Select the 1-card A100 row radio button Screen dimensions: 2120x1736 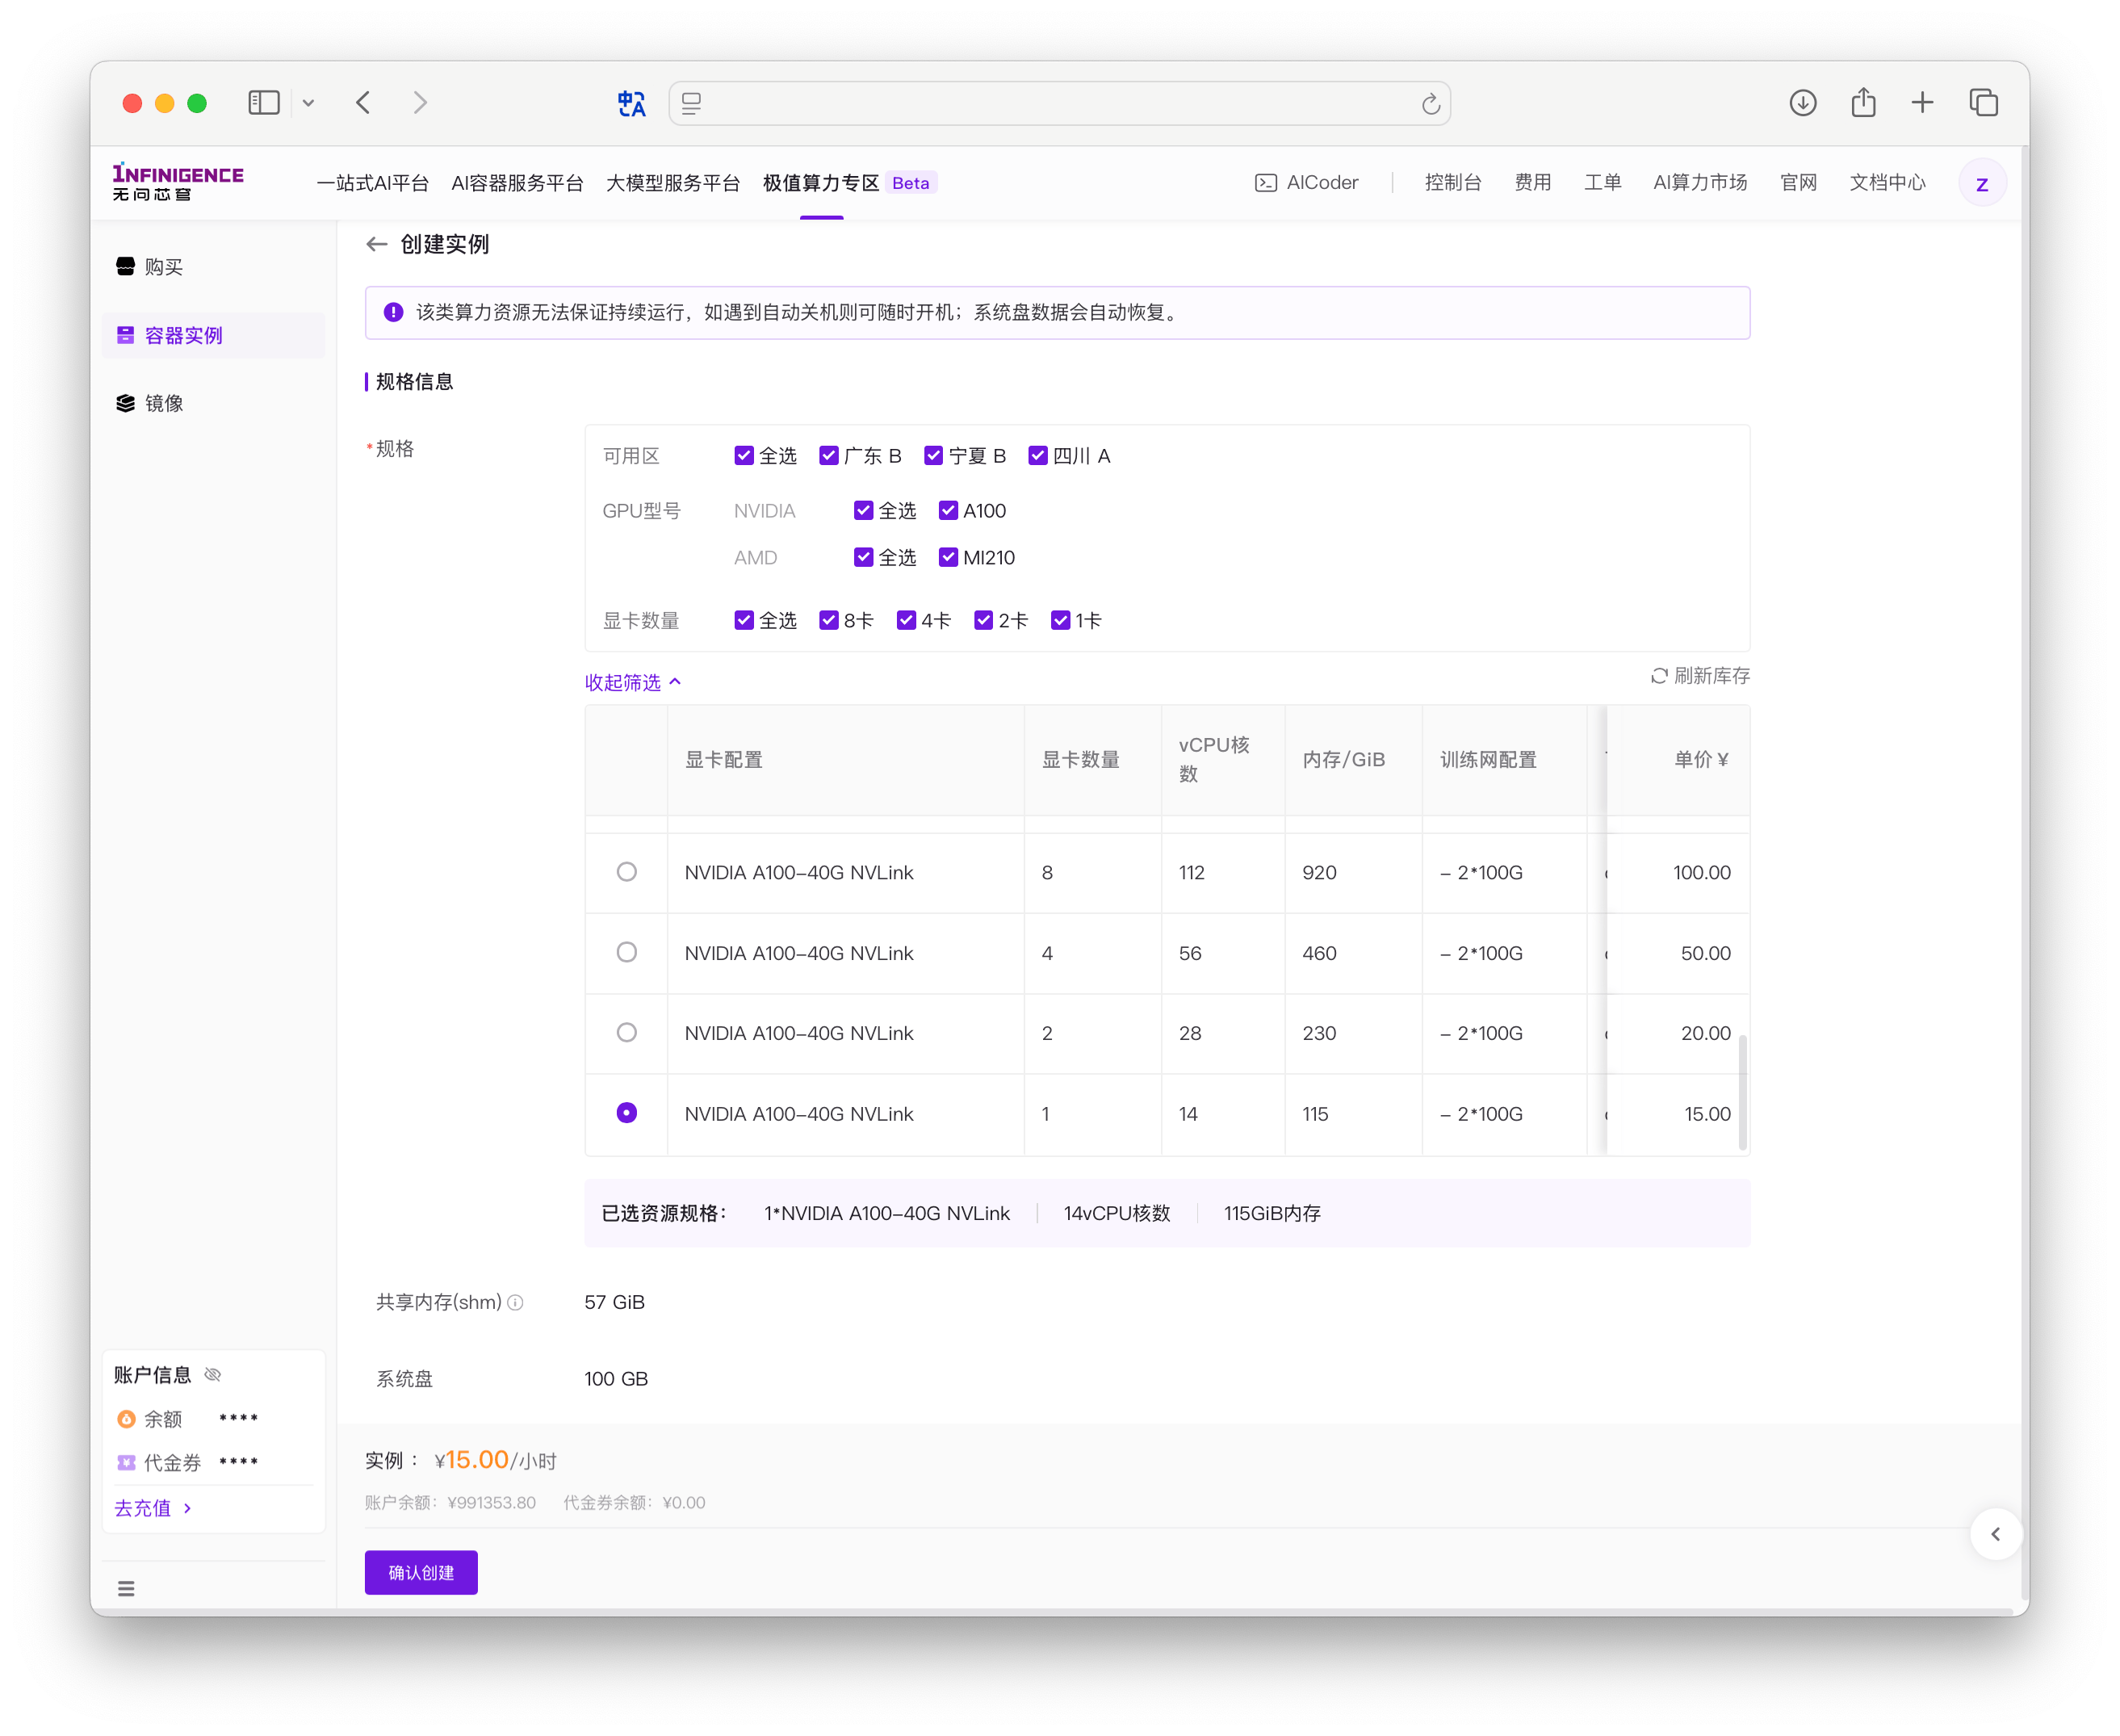[x=626, y=1113]
